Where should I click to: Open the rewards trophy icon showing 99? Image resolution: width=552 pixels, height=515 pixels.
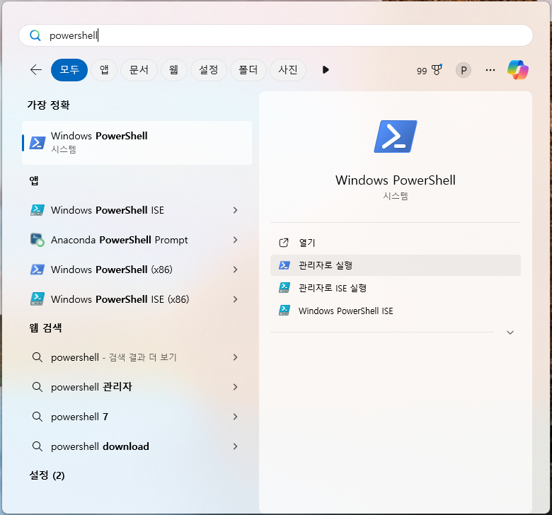click(x=429, y=70)
